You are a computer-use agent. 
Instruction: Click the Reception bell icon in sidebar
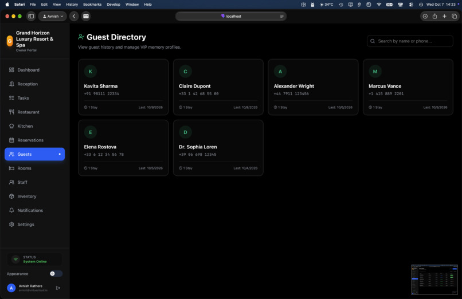point(11,84)
